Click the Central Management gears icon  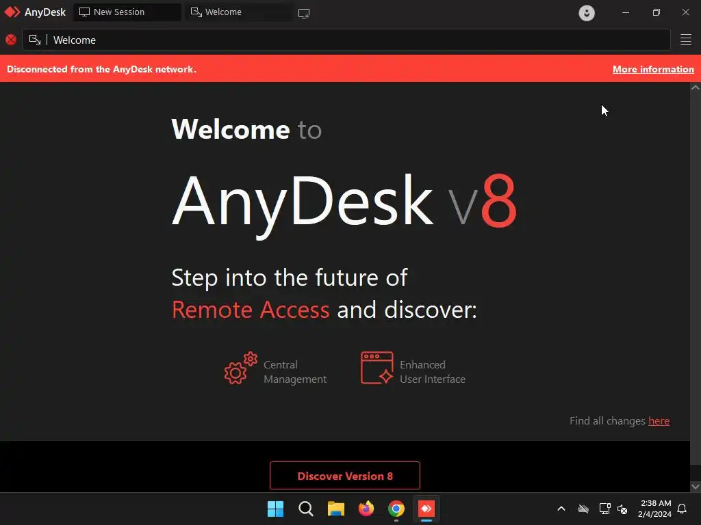point(241,368)
